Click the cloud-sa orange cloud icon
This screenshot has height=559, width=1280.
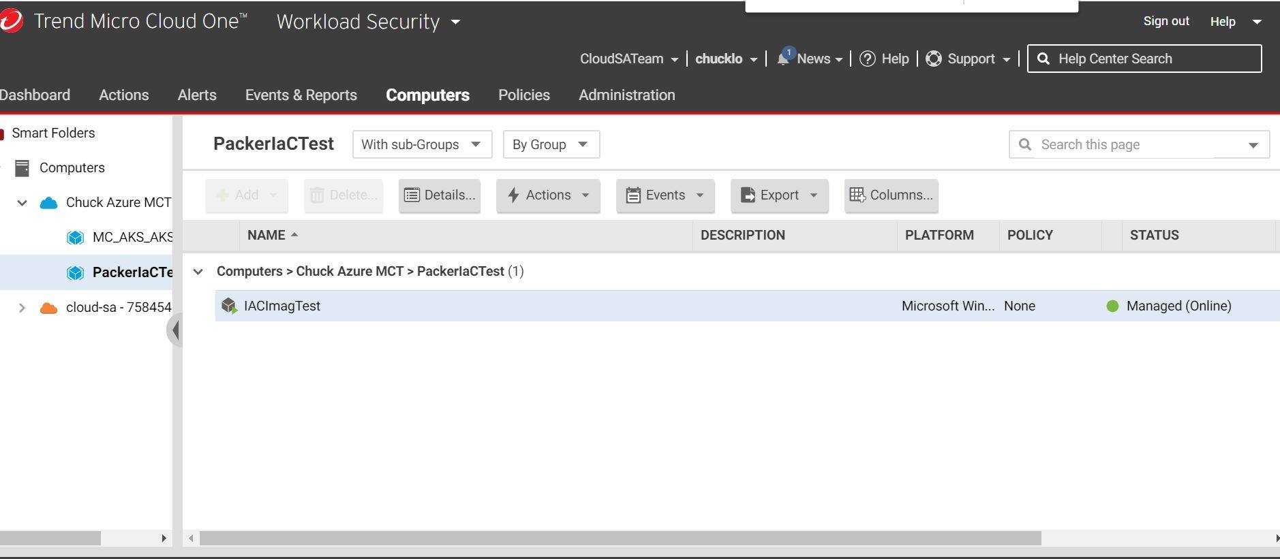pos(48,308)
